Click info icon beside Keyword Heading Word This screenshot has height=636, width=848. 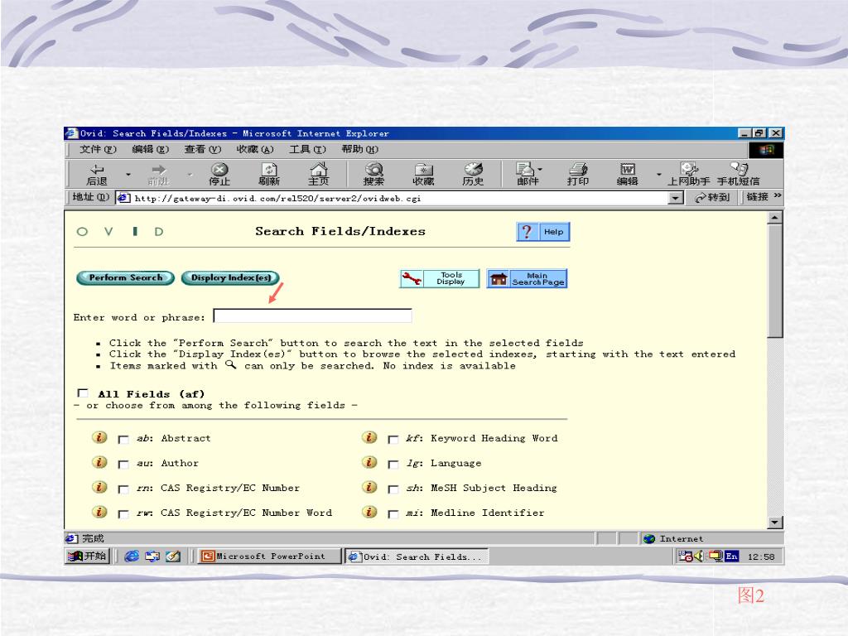369,437
